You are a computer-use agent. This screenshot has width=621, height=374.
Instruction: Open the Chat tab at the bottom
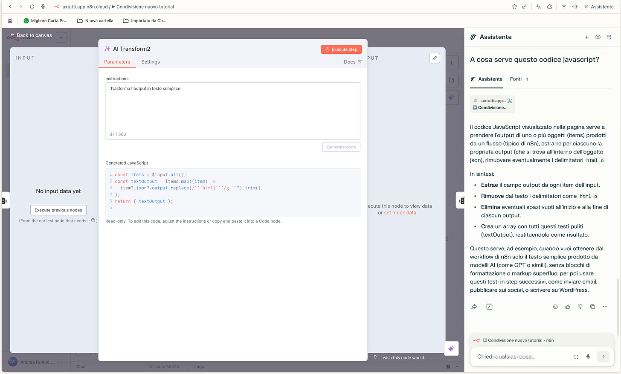coord(81,367)
